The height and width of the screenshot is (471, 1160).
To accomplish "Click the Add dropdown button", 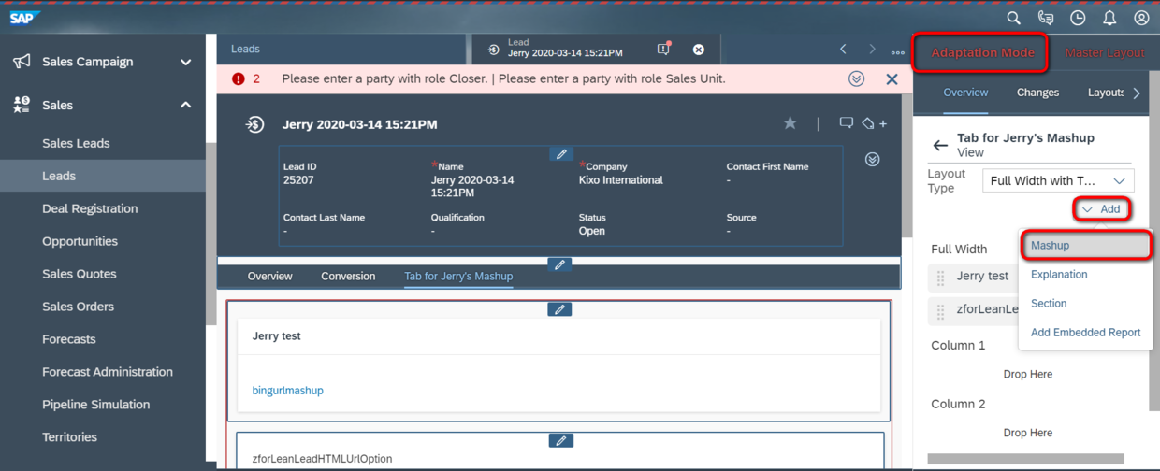I will [x=1101, y=209].
